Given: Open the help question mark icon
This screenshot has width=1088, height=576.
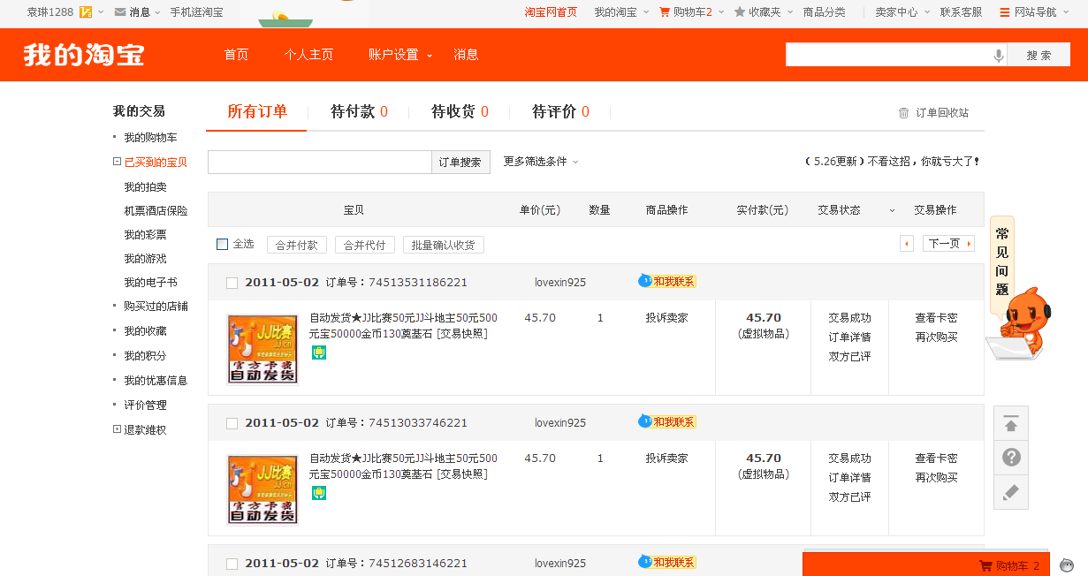Looking at the screenshot, I should [x=1011, y=458].
